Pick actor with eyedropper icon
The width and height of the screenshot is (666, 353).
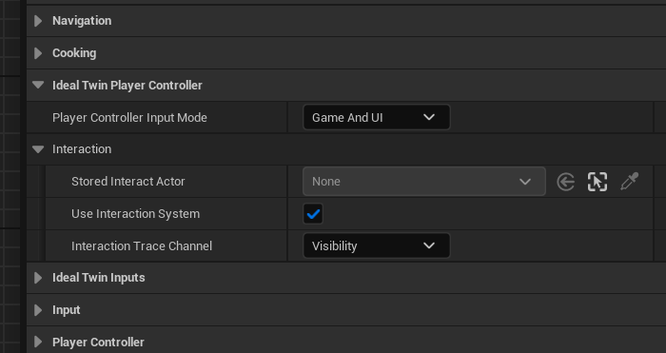tap(630, 182)
